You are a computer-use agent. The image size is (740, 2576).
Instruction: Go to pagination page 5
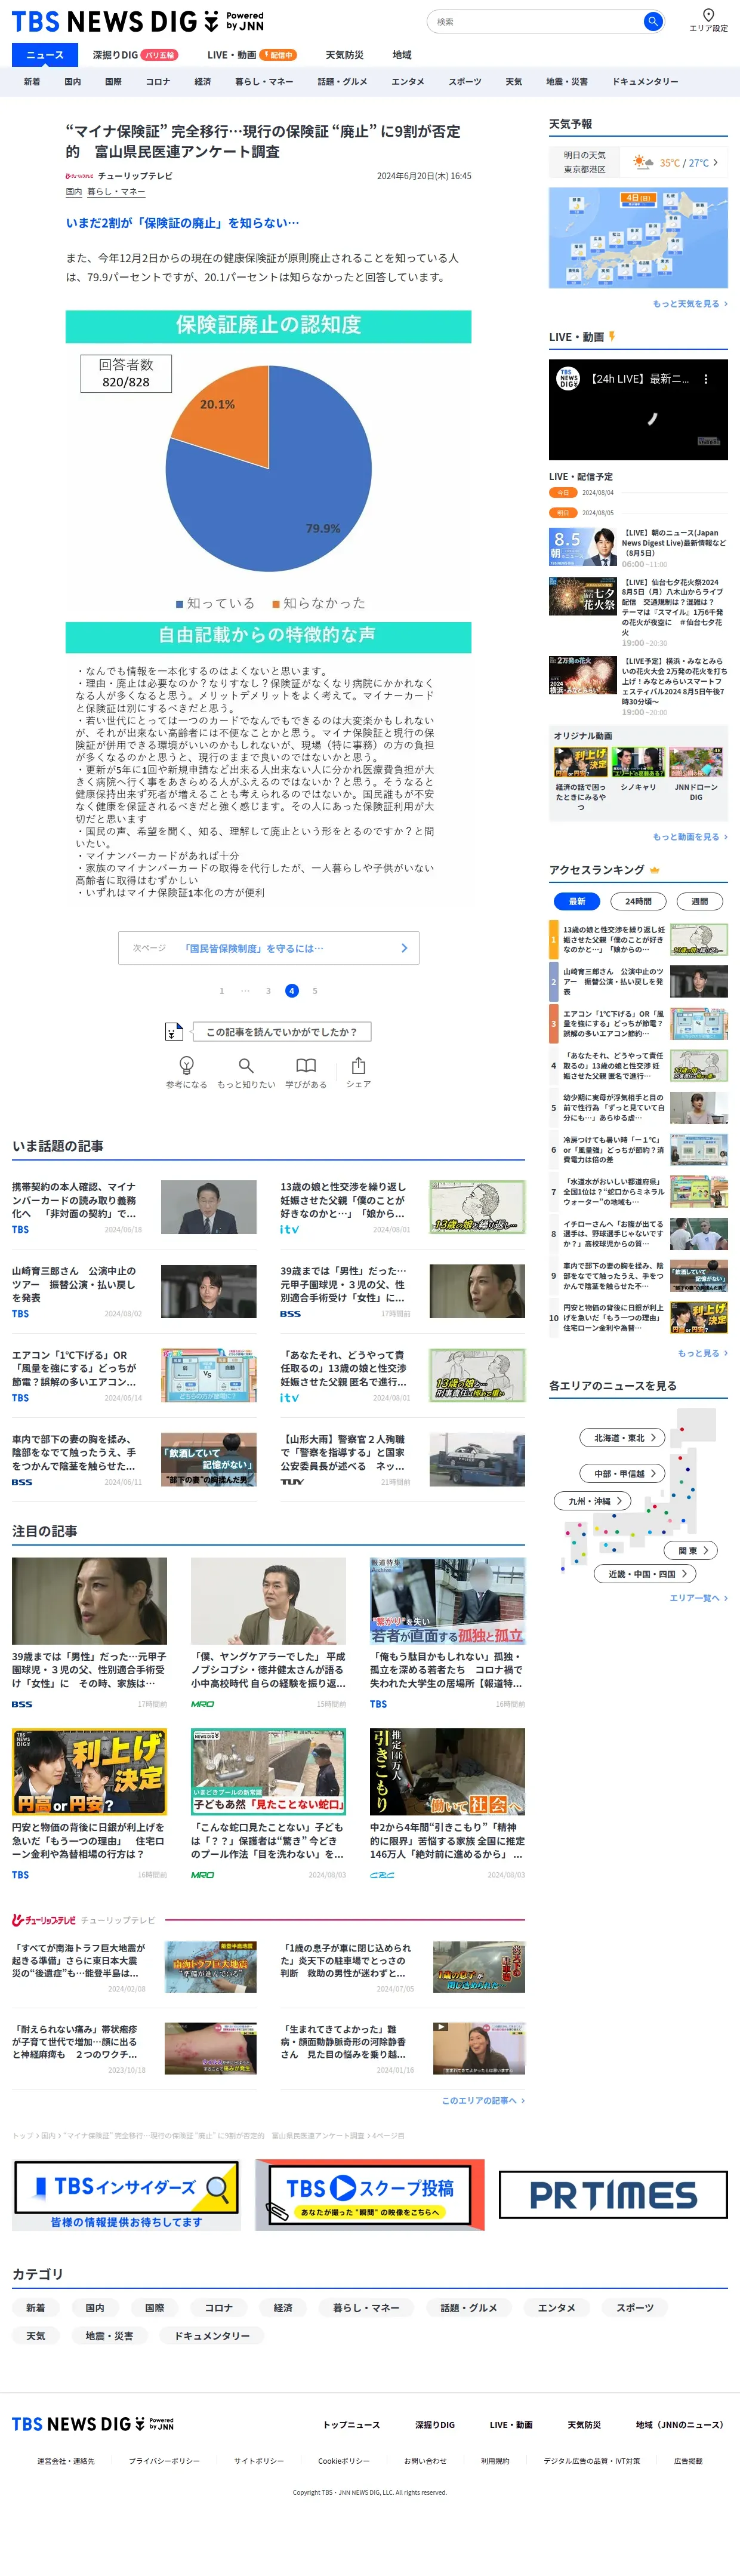point(315,991)
